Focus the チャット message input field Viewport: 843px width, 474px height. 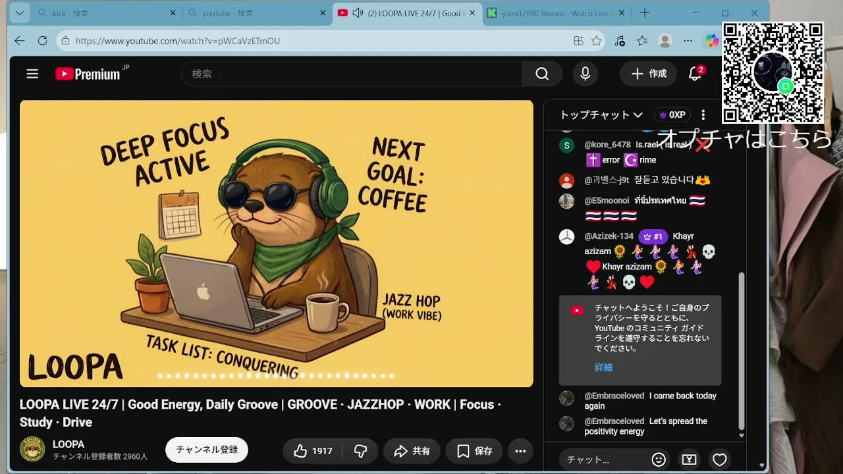coord(603,460)
